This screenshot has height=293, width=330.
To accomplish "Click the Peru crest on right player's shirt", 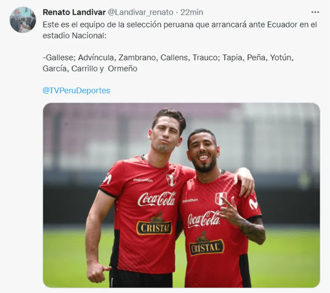I will click(220, 198).
